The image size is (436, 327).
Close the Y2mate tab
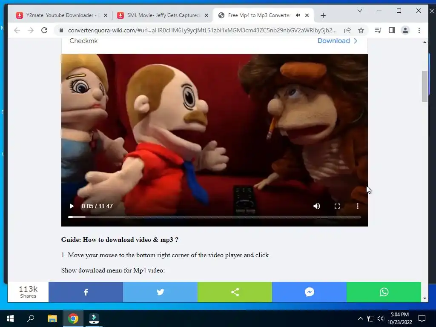(106, 16)
